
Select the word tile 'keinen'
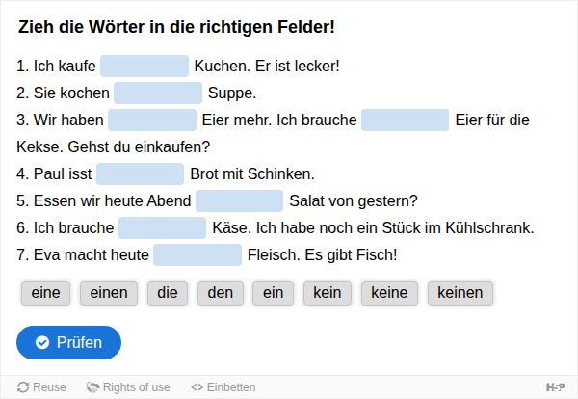click(460, 293)
